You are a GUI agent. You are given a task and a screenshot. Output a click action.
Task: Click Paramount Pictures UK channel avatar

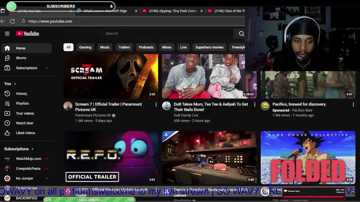(68, 106)
